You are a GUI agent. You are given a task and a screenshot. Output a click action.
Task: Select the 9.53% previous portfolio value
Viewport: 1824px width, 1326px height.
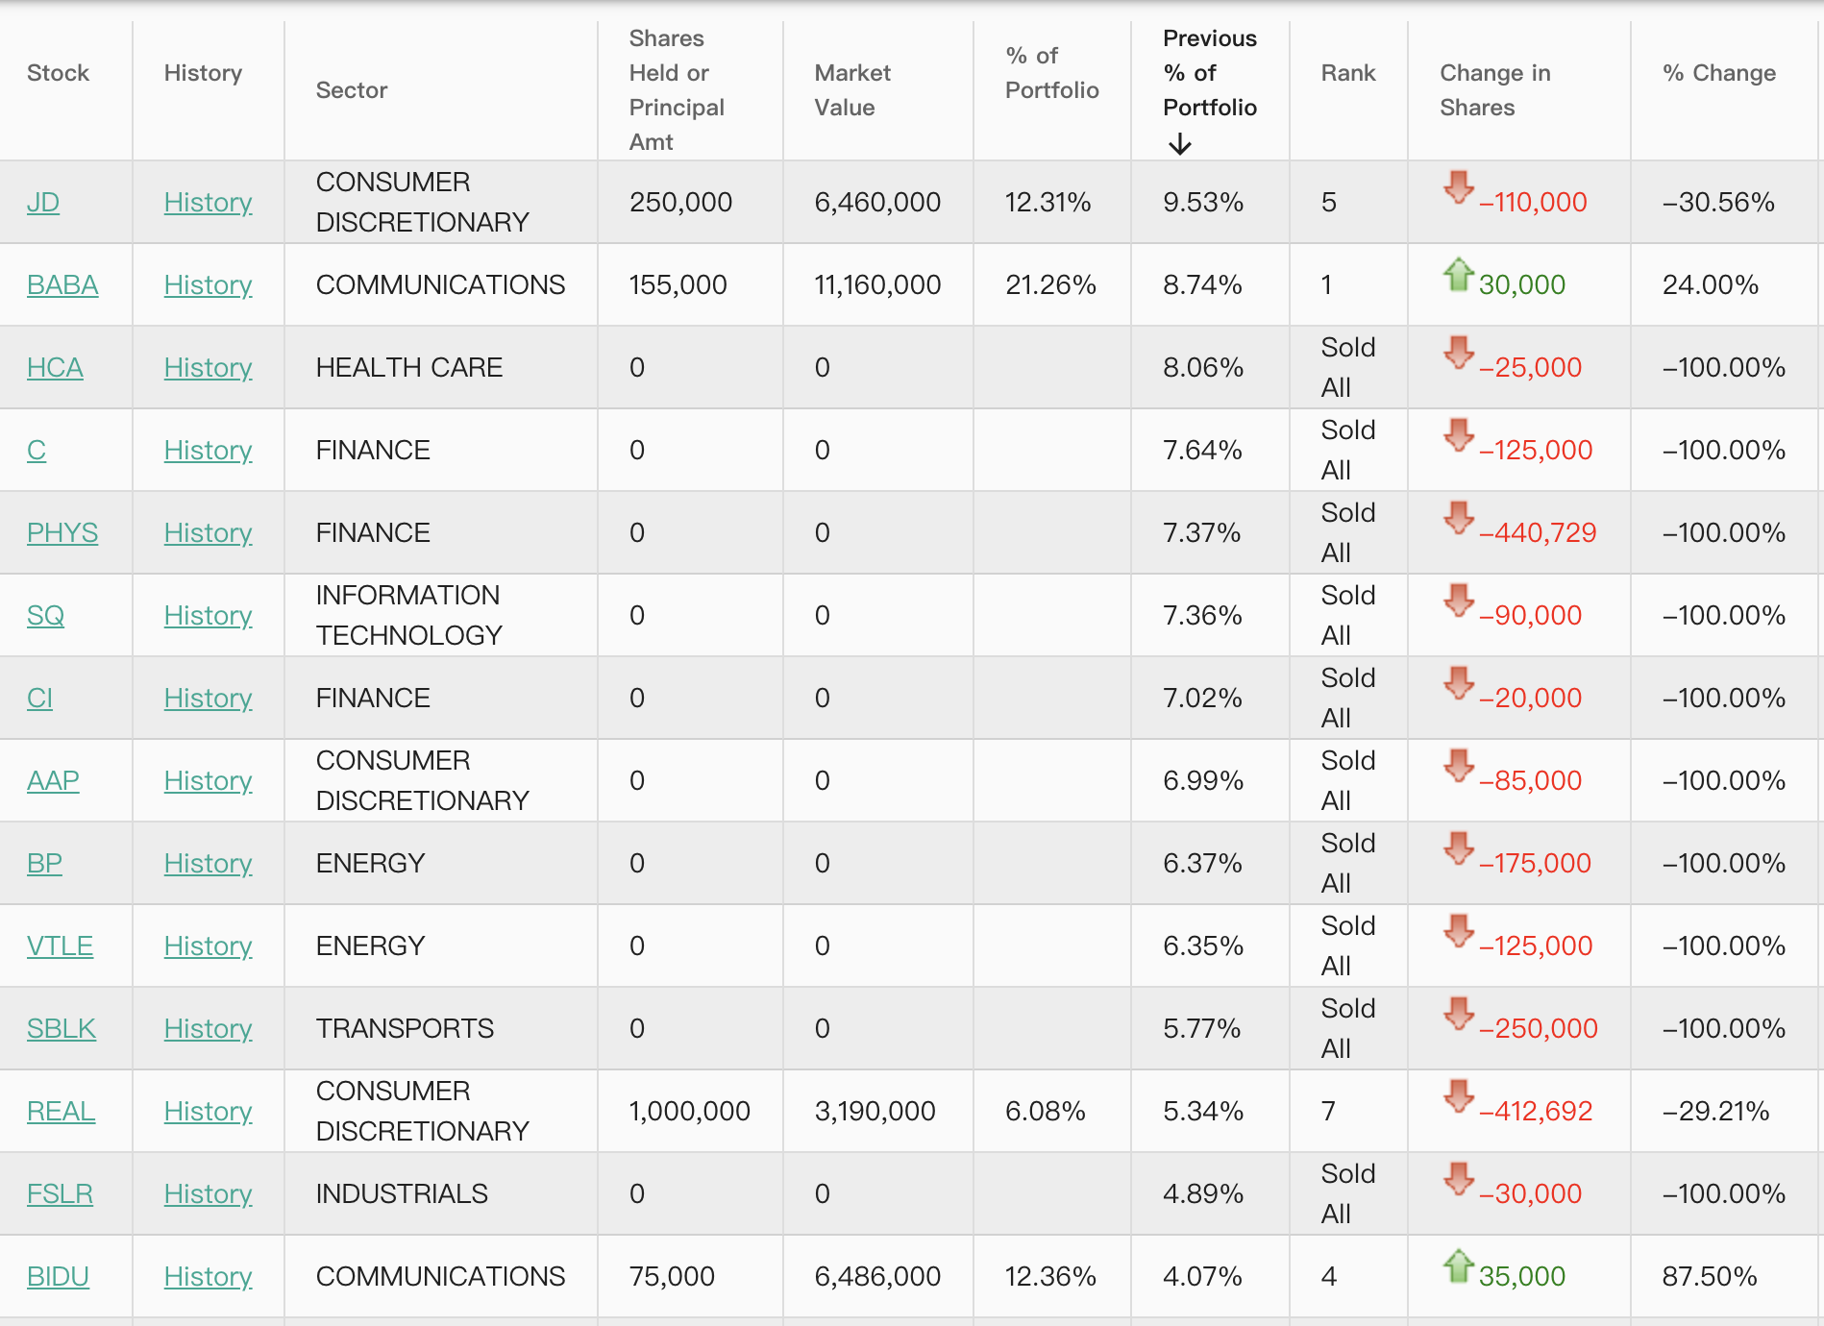click(1203, 202)
